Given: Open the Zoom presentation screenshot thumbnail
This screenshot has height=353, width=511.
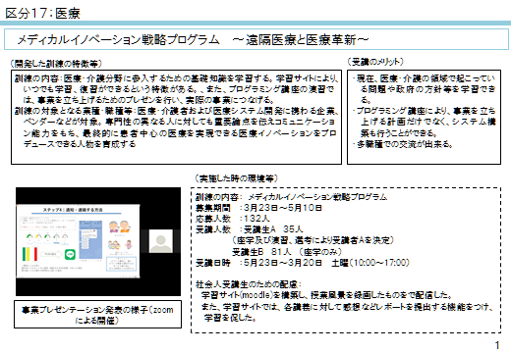Looking at the screenshot, I should (98, 241).
